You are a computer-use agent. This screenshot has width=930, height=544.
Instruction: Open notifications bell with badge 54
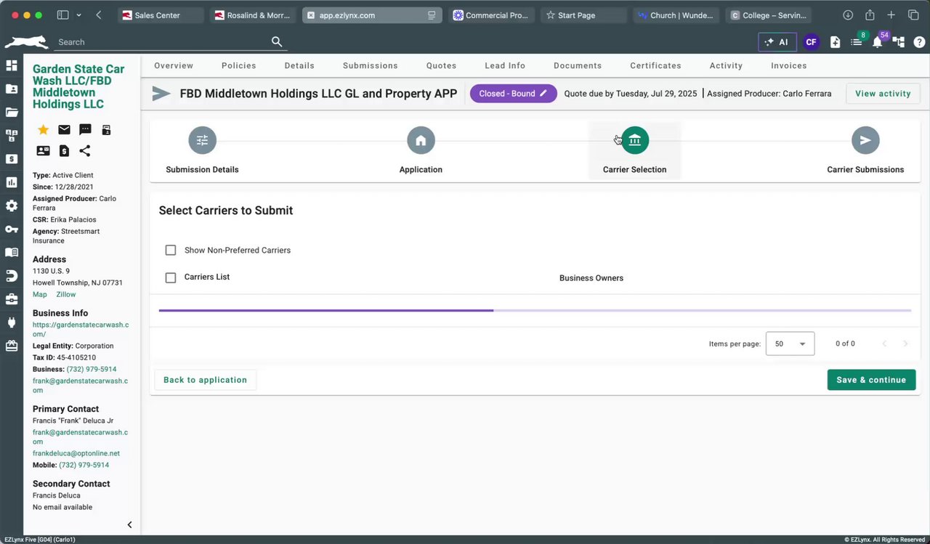878,42
